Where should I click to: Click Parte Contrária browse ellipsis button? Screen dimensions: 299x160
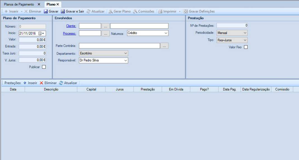click(x=165, y=46)
